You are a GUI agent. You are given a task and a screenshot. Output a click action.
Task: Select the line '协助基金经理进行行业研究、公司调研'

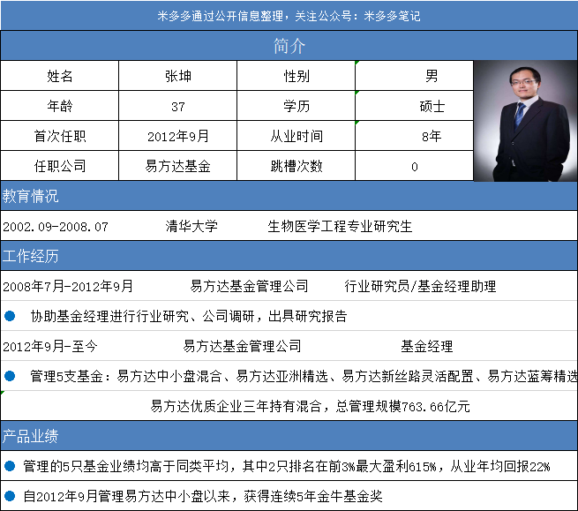click(x=142, y=316)
